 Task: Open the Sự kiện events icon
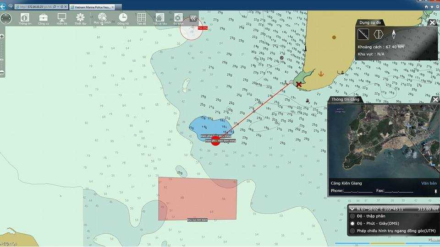tap(178, 18)
